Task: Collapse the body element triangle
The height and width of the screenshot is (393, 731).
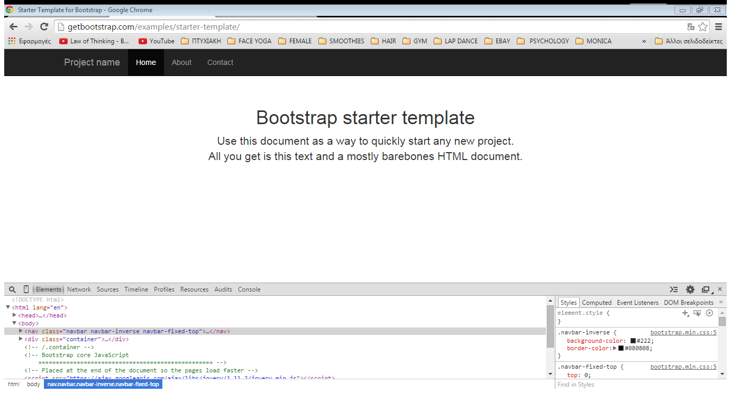Action: click(14, 323)
